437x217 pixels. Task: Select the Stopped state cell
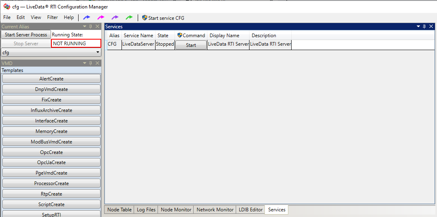(165, 45)
